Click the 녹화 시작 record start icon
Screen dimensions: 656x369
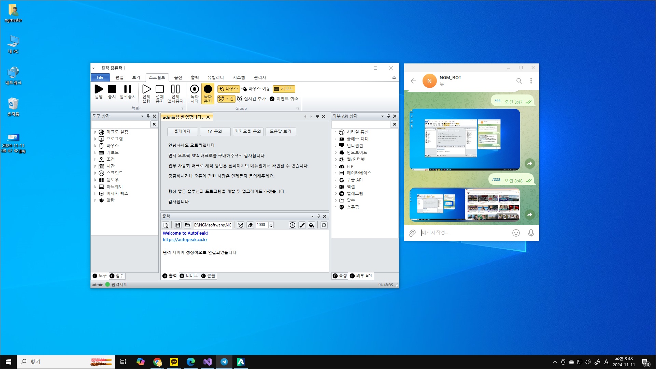click(194, 89)
